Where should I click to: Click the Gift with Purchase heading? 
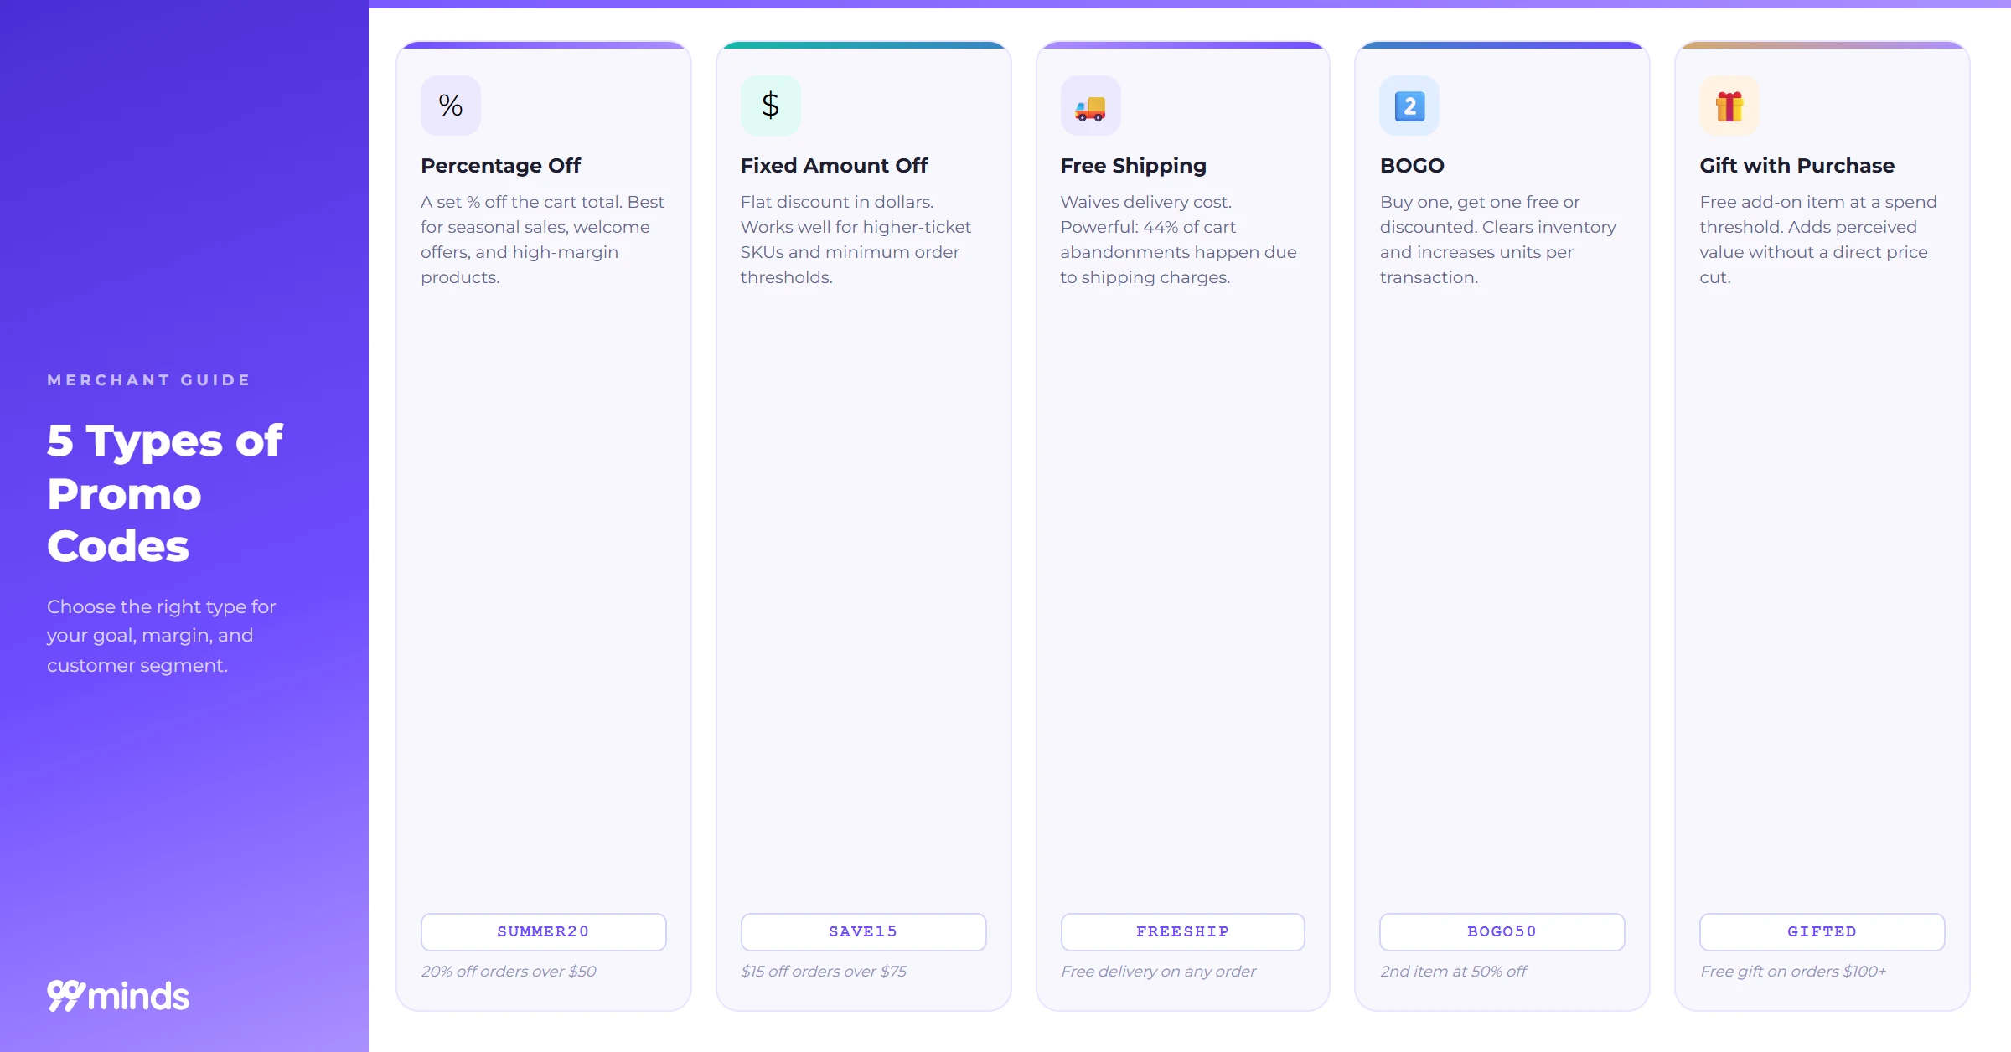[x=1797, y=166]
